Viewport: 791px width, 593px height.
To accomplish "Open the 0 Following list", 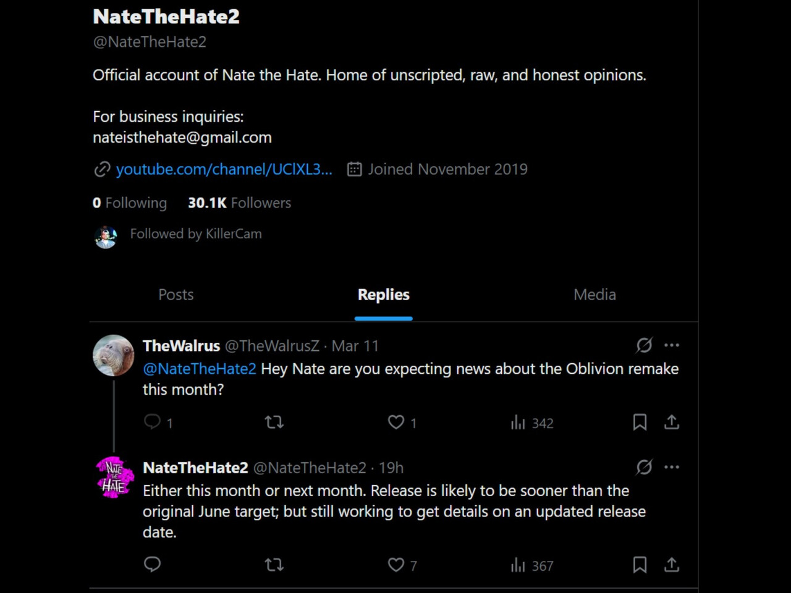I will point(130,203).
